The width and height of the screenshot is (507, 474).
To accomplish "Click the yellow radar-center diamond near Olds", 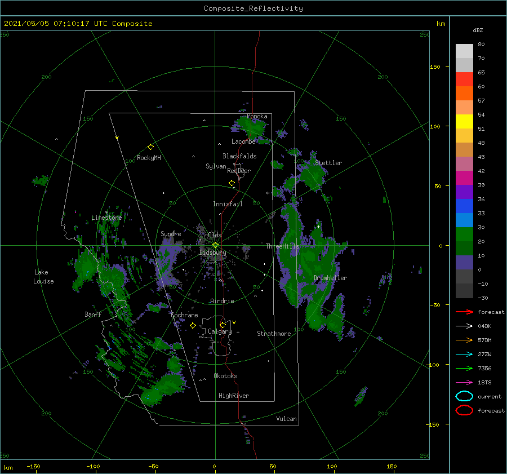I will (x=215, y=245).
